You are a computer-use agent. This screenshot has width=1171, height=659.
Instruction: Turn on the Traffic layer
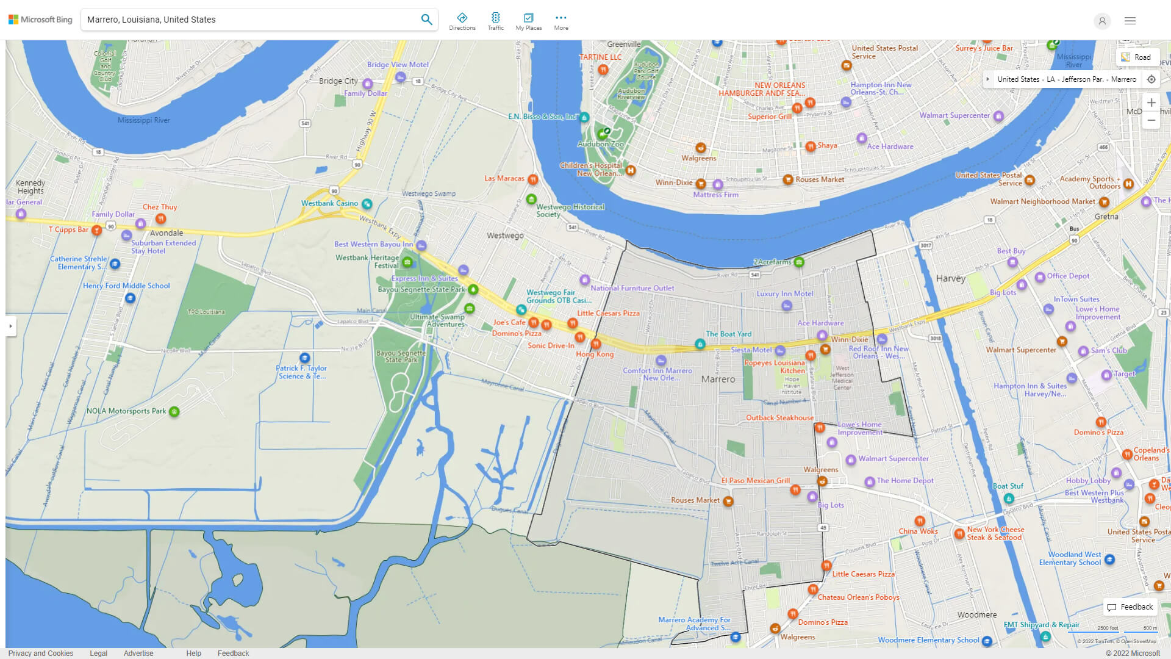[x=495, y=21]
